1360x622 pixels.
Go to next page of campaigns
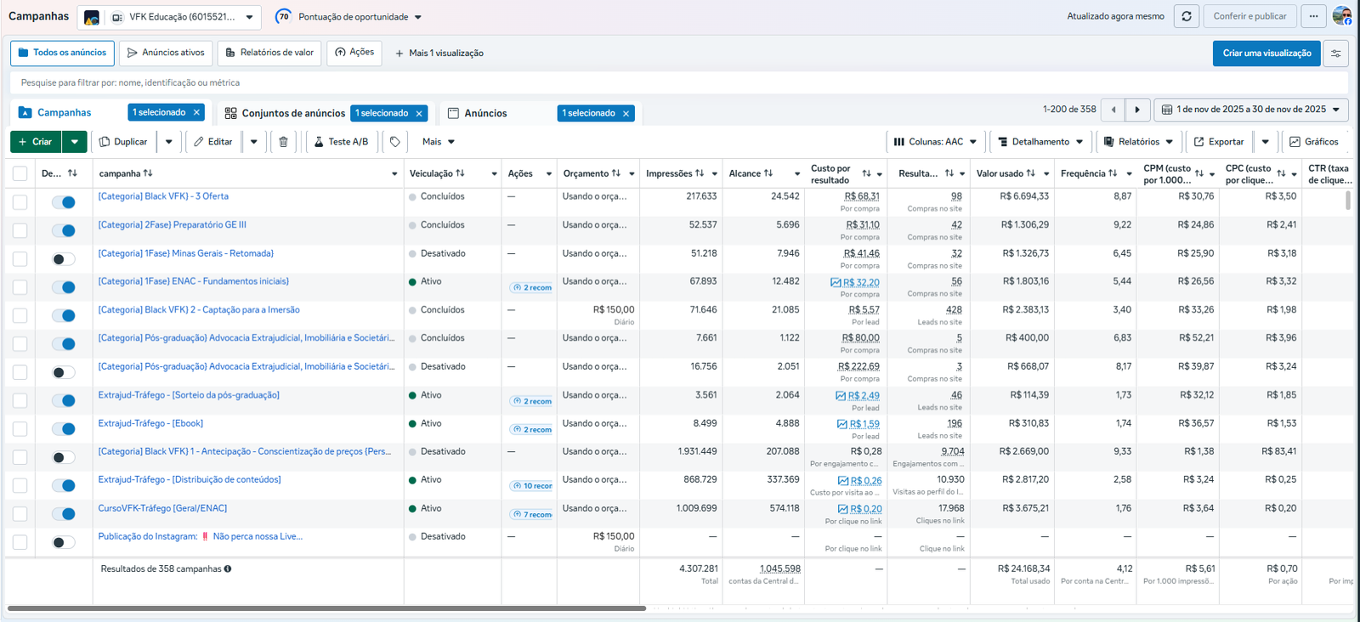click(1137, 110)
